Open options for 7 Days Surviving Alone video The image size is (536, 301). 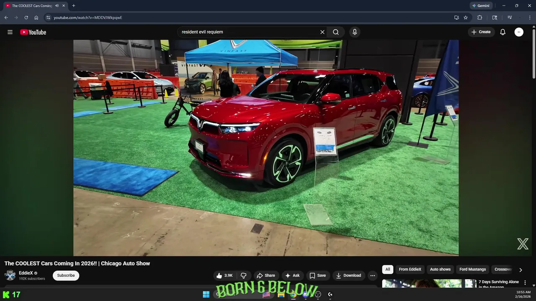coord(525,283)
